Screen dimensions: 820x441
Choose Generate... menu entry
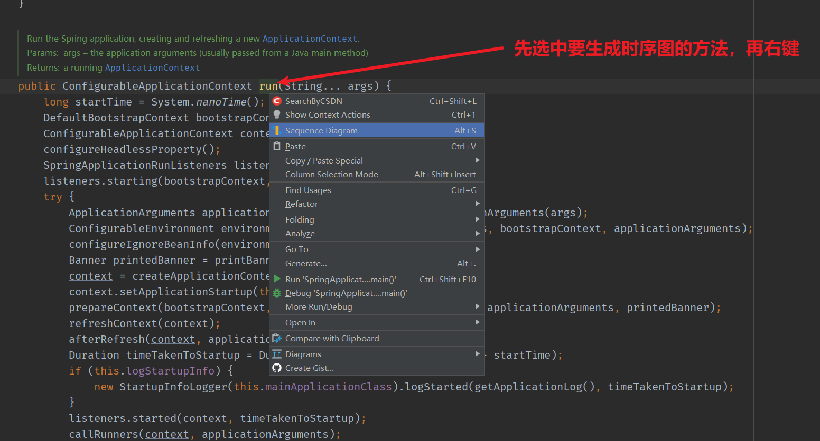[377, 263]
